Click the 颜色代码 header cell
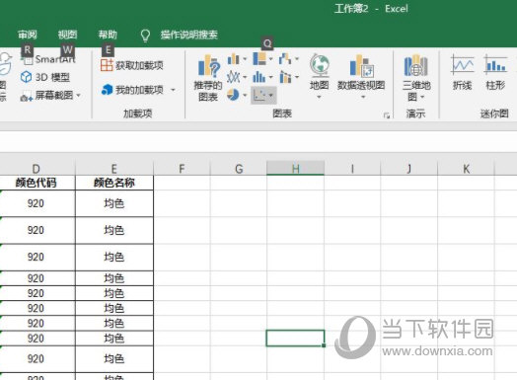This screenshot has width=517, height=380. coord(37,183)
